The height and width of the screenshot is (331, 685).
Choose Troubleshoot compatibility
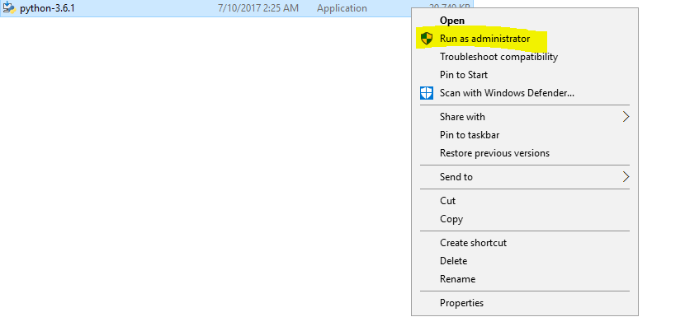click(498, 57)
